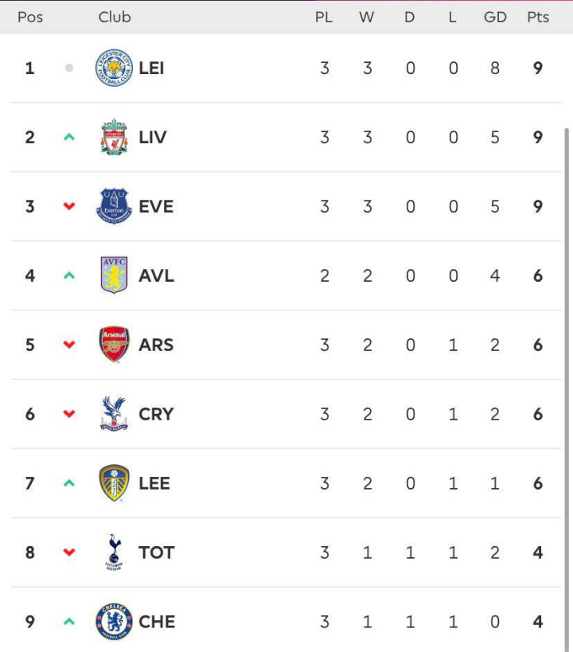The width and height of the screenshot is (573, 652).
Task: Select the CHE team name
Action: pyautogui.click(x=157, y=622)
